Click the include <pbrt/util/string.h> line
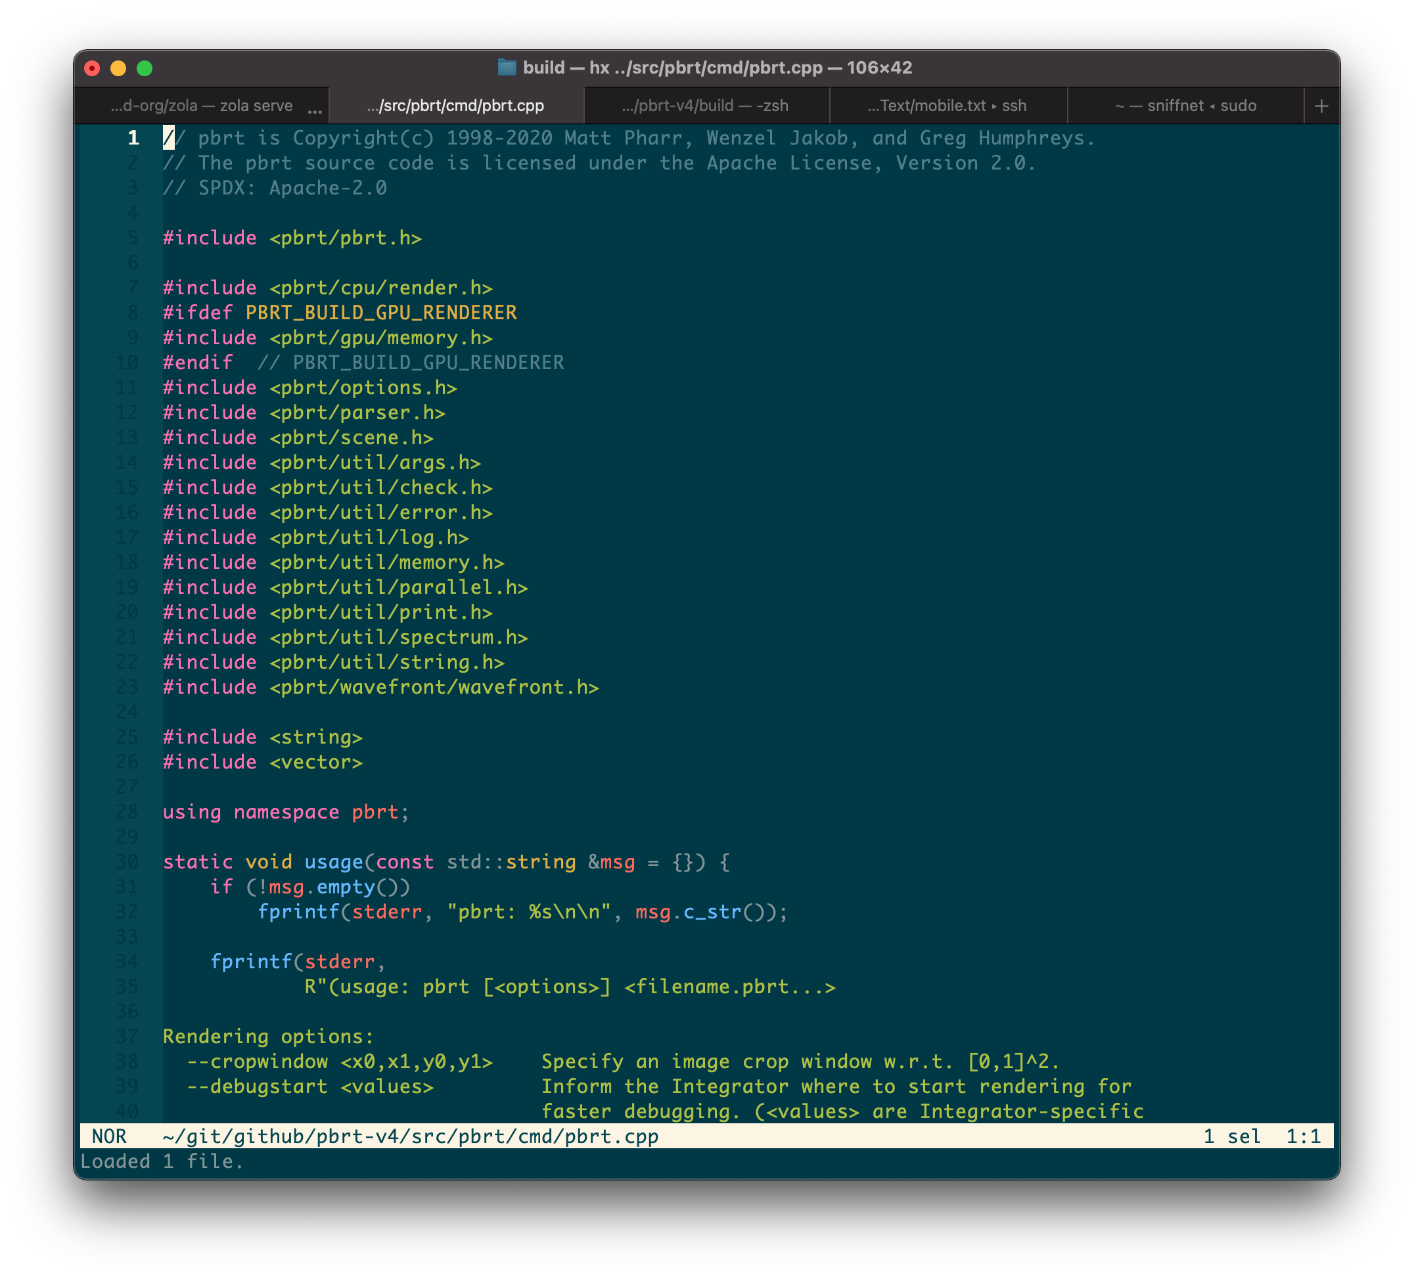1414x1277 pixels. point(334,662)
